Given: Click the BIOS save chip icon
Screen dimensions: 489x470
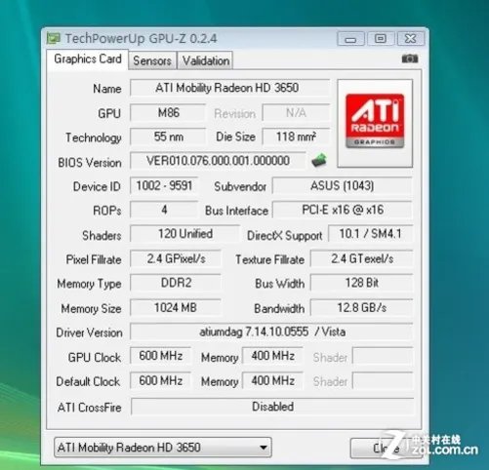Looking at the screenshot, I should coord(319,160).
